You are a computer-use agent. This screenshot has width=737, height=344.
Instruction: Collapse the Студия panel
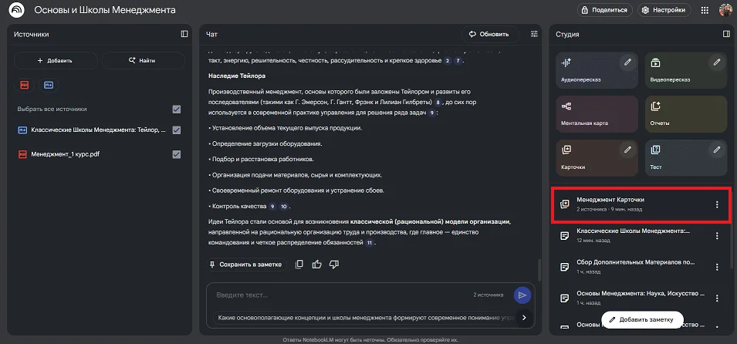725,34
